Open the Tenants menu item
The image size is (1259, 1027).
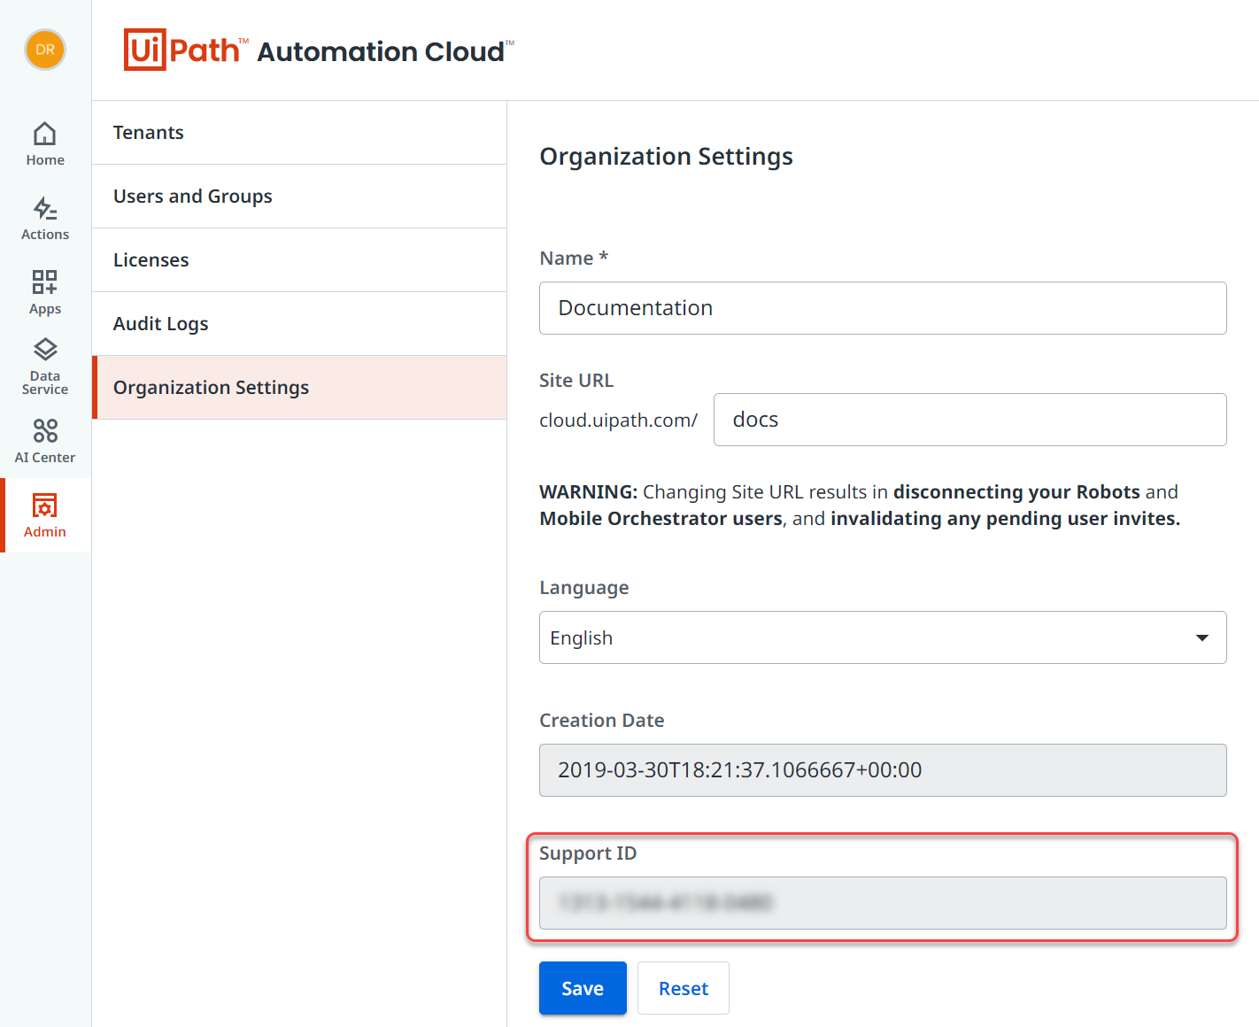click(x=299, y=133)
